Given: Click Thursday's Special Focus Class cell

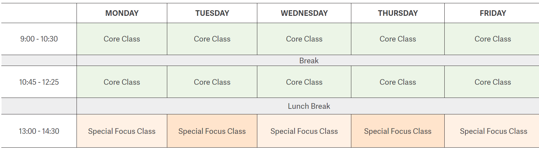Looking at the screenshot, I should point(398,131).
